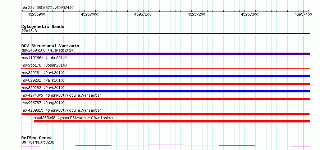320x150 pixels.
Task: Click the blue bar under nsv829283
Action: point(165,91)
